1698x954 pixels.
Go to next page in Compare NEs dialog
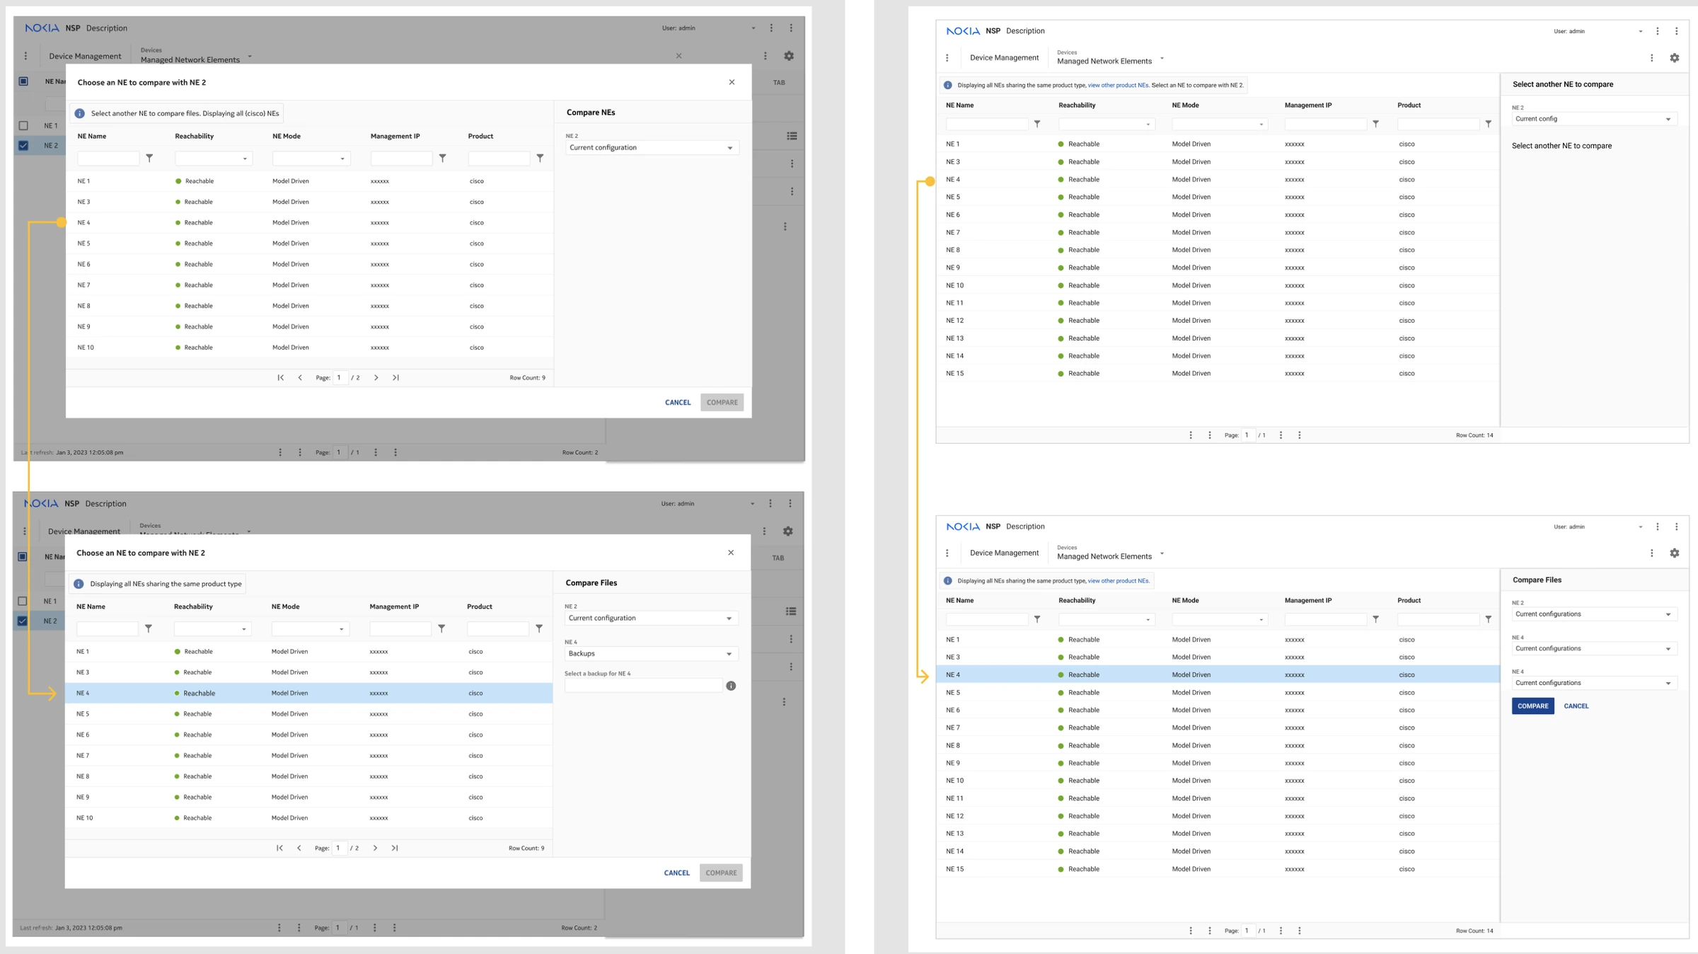(376, 378)
